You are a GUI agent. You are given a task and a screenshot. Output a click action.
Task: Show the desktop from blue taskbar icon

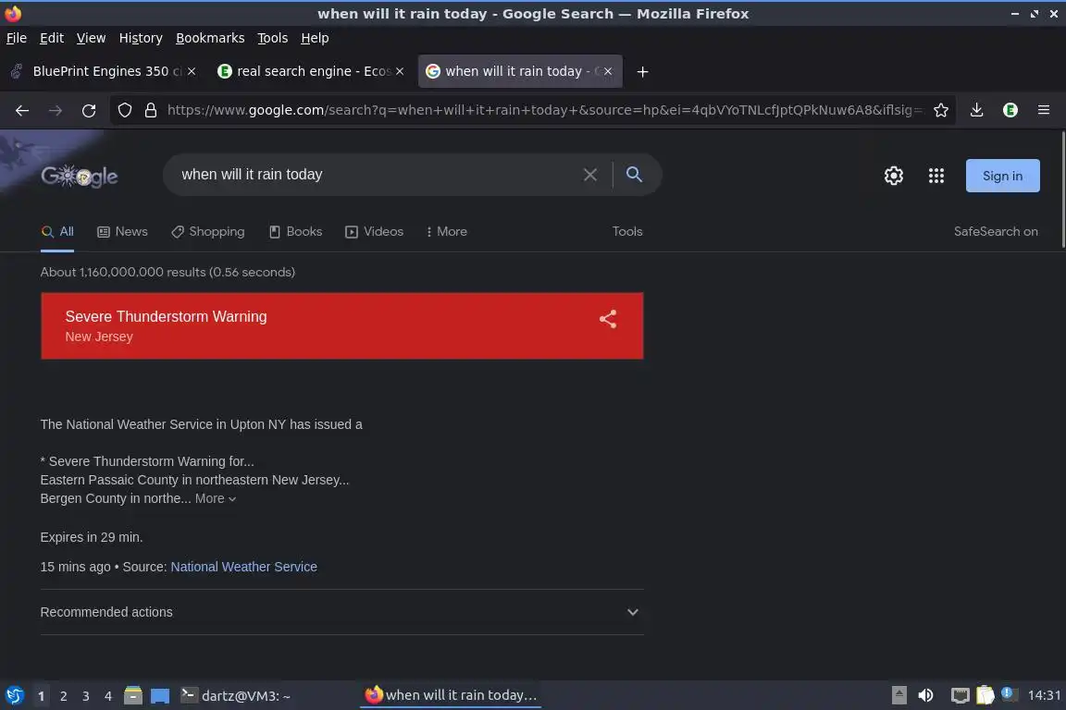[160, 696]
